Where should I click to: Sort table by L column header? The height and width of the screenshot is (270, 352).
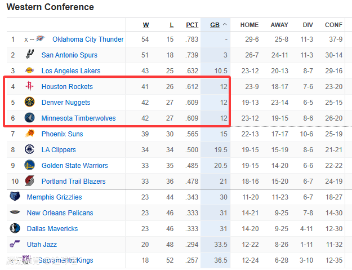tap(171, 25)
